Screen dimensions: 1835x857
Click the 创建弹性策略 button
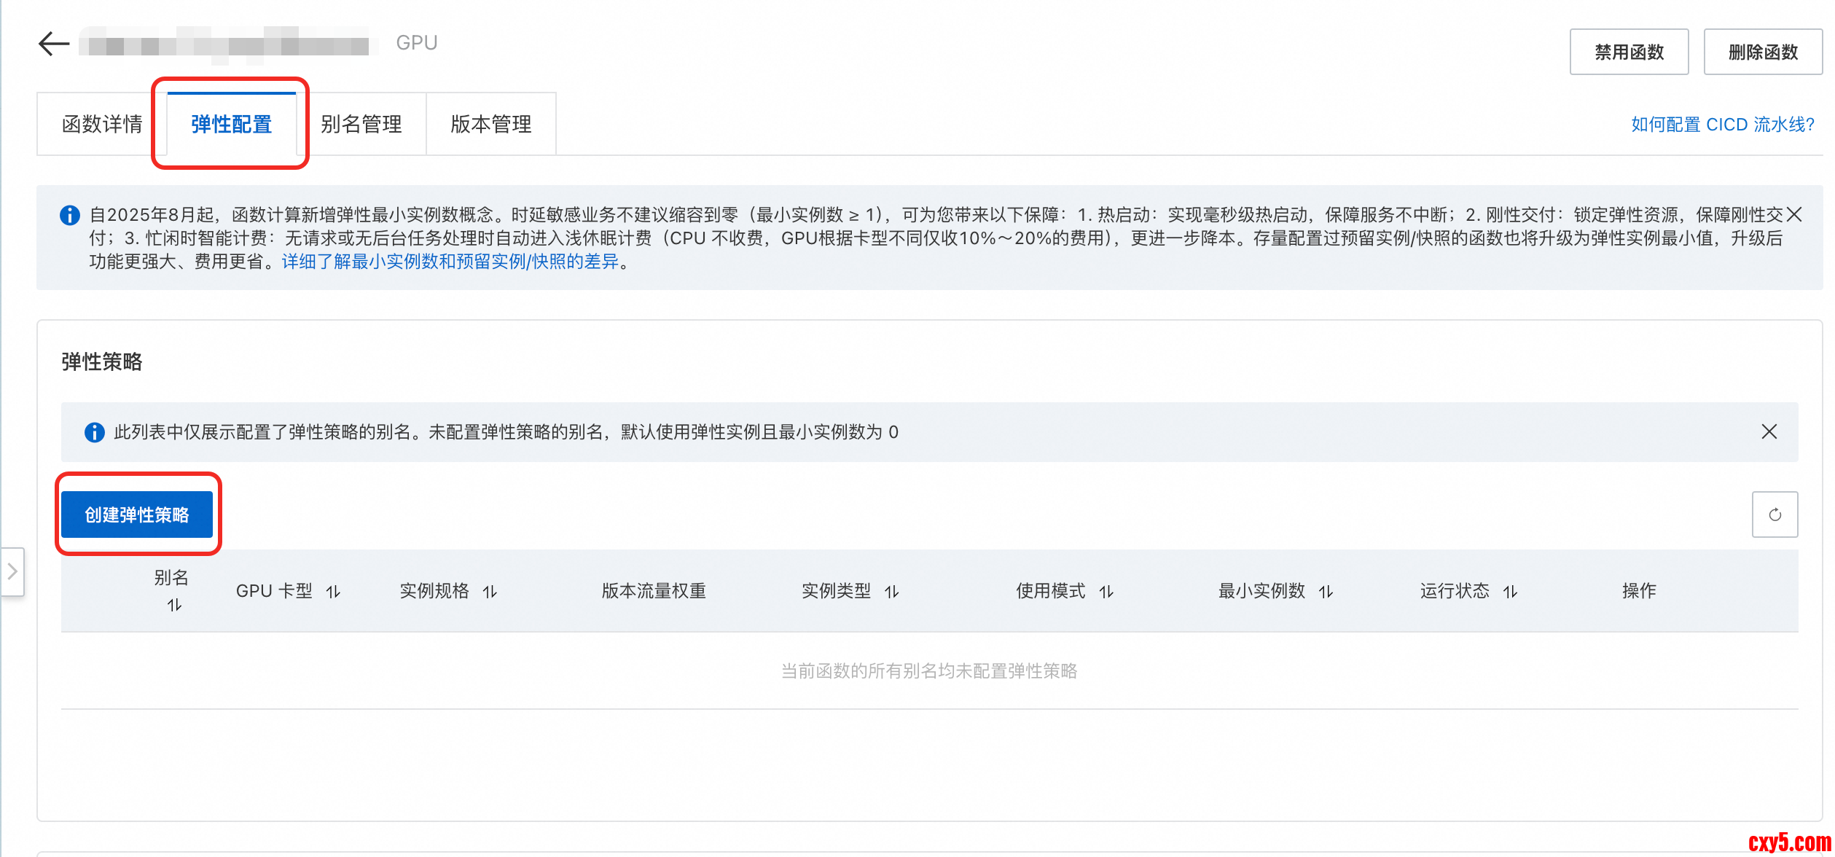click(137, 514)
